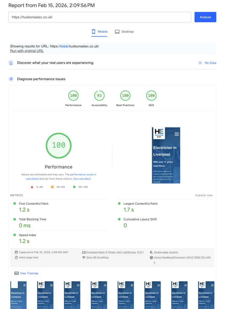Select the Performance score gauge at the top
The image size is (230, 309).
pos(73,96)
